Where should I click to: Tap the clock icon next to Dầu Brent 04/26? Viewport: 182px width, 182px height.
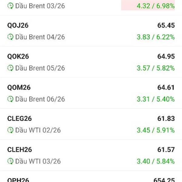tap(10, 37)
